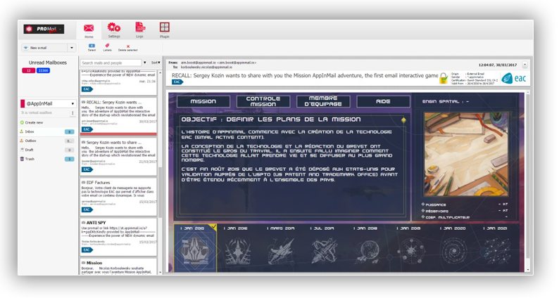Screen dimensions: 559x298
Task: Click the Inbox count badge
Action: click(69, 132)
